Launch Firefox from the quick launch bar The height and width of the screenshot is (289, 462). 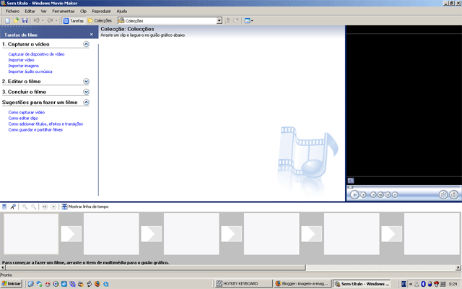point(97,284)
